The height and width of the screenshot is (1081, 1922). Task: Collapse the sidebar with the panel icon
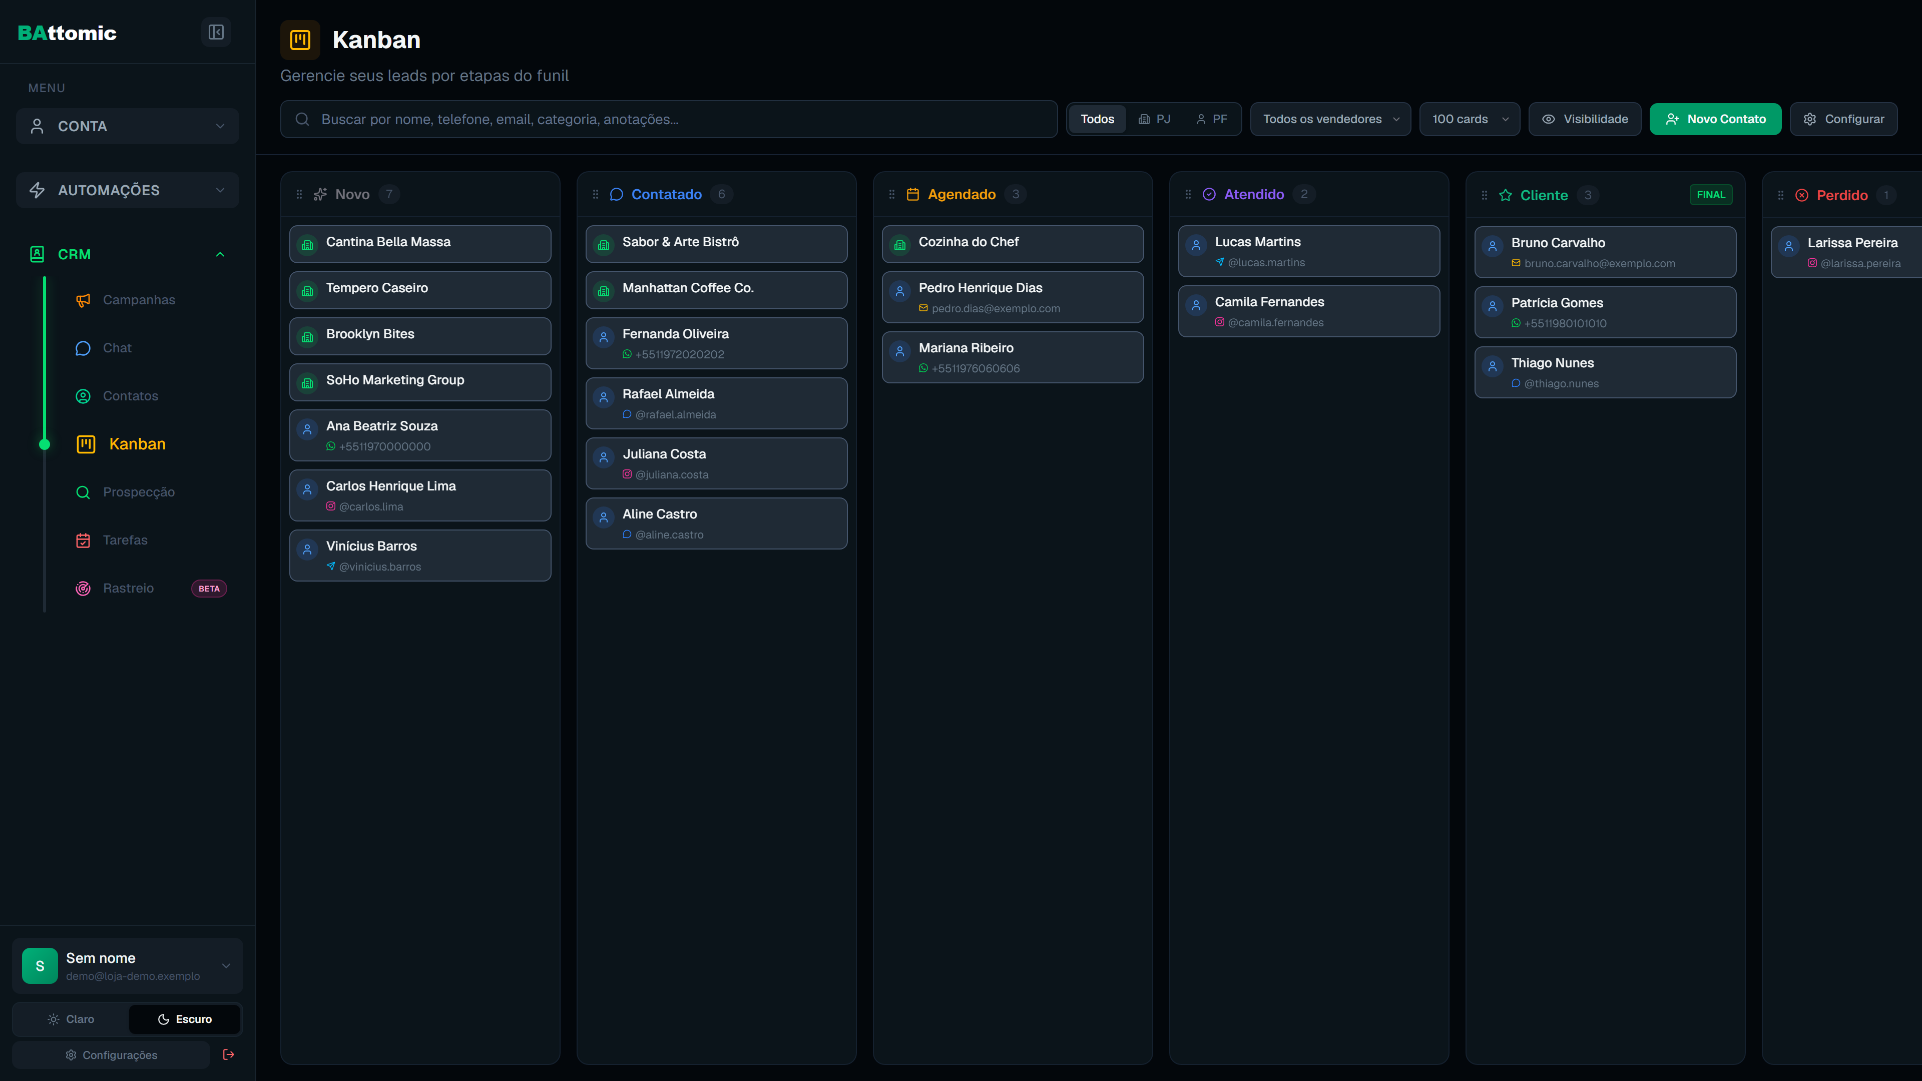[x=216, y=32]
